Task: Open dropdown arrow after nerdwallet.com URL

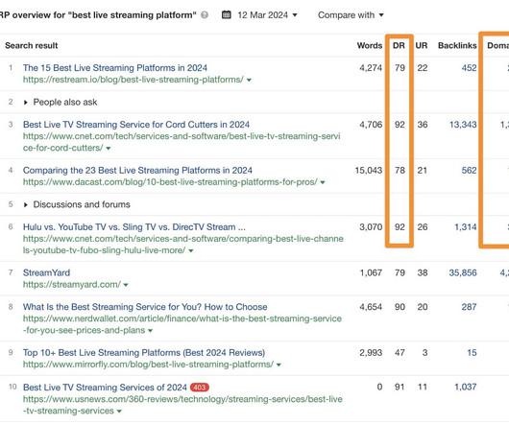Action: pyautogui.click(x=150, y=331)
